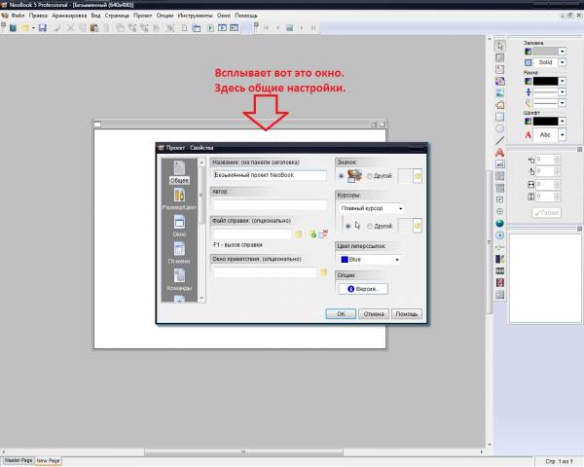The image size is (584, 467).
Task: Choose the default application icon radio button
Action: coord(341,176)
